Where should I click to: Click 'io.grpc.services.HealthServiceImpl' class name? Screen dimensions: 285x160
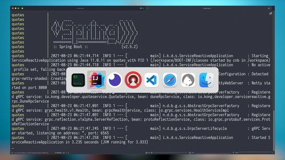click(x=194, y=110)
